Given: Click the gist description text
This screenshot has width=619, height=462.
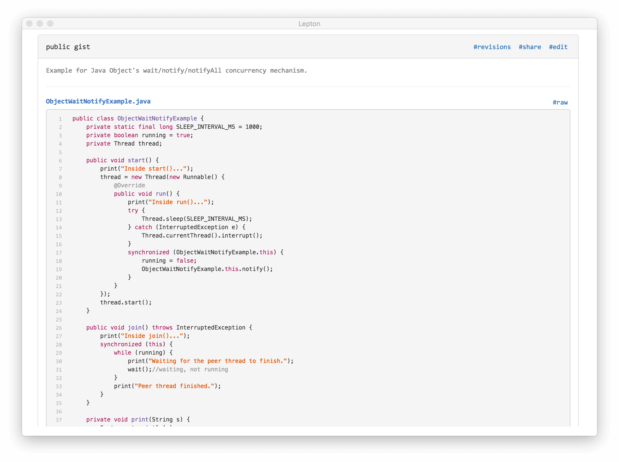Looking at the screenshot, I should click(x=176, y=71).
